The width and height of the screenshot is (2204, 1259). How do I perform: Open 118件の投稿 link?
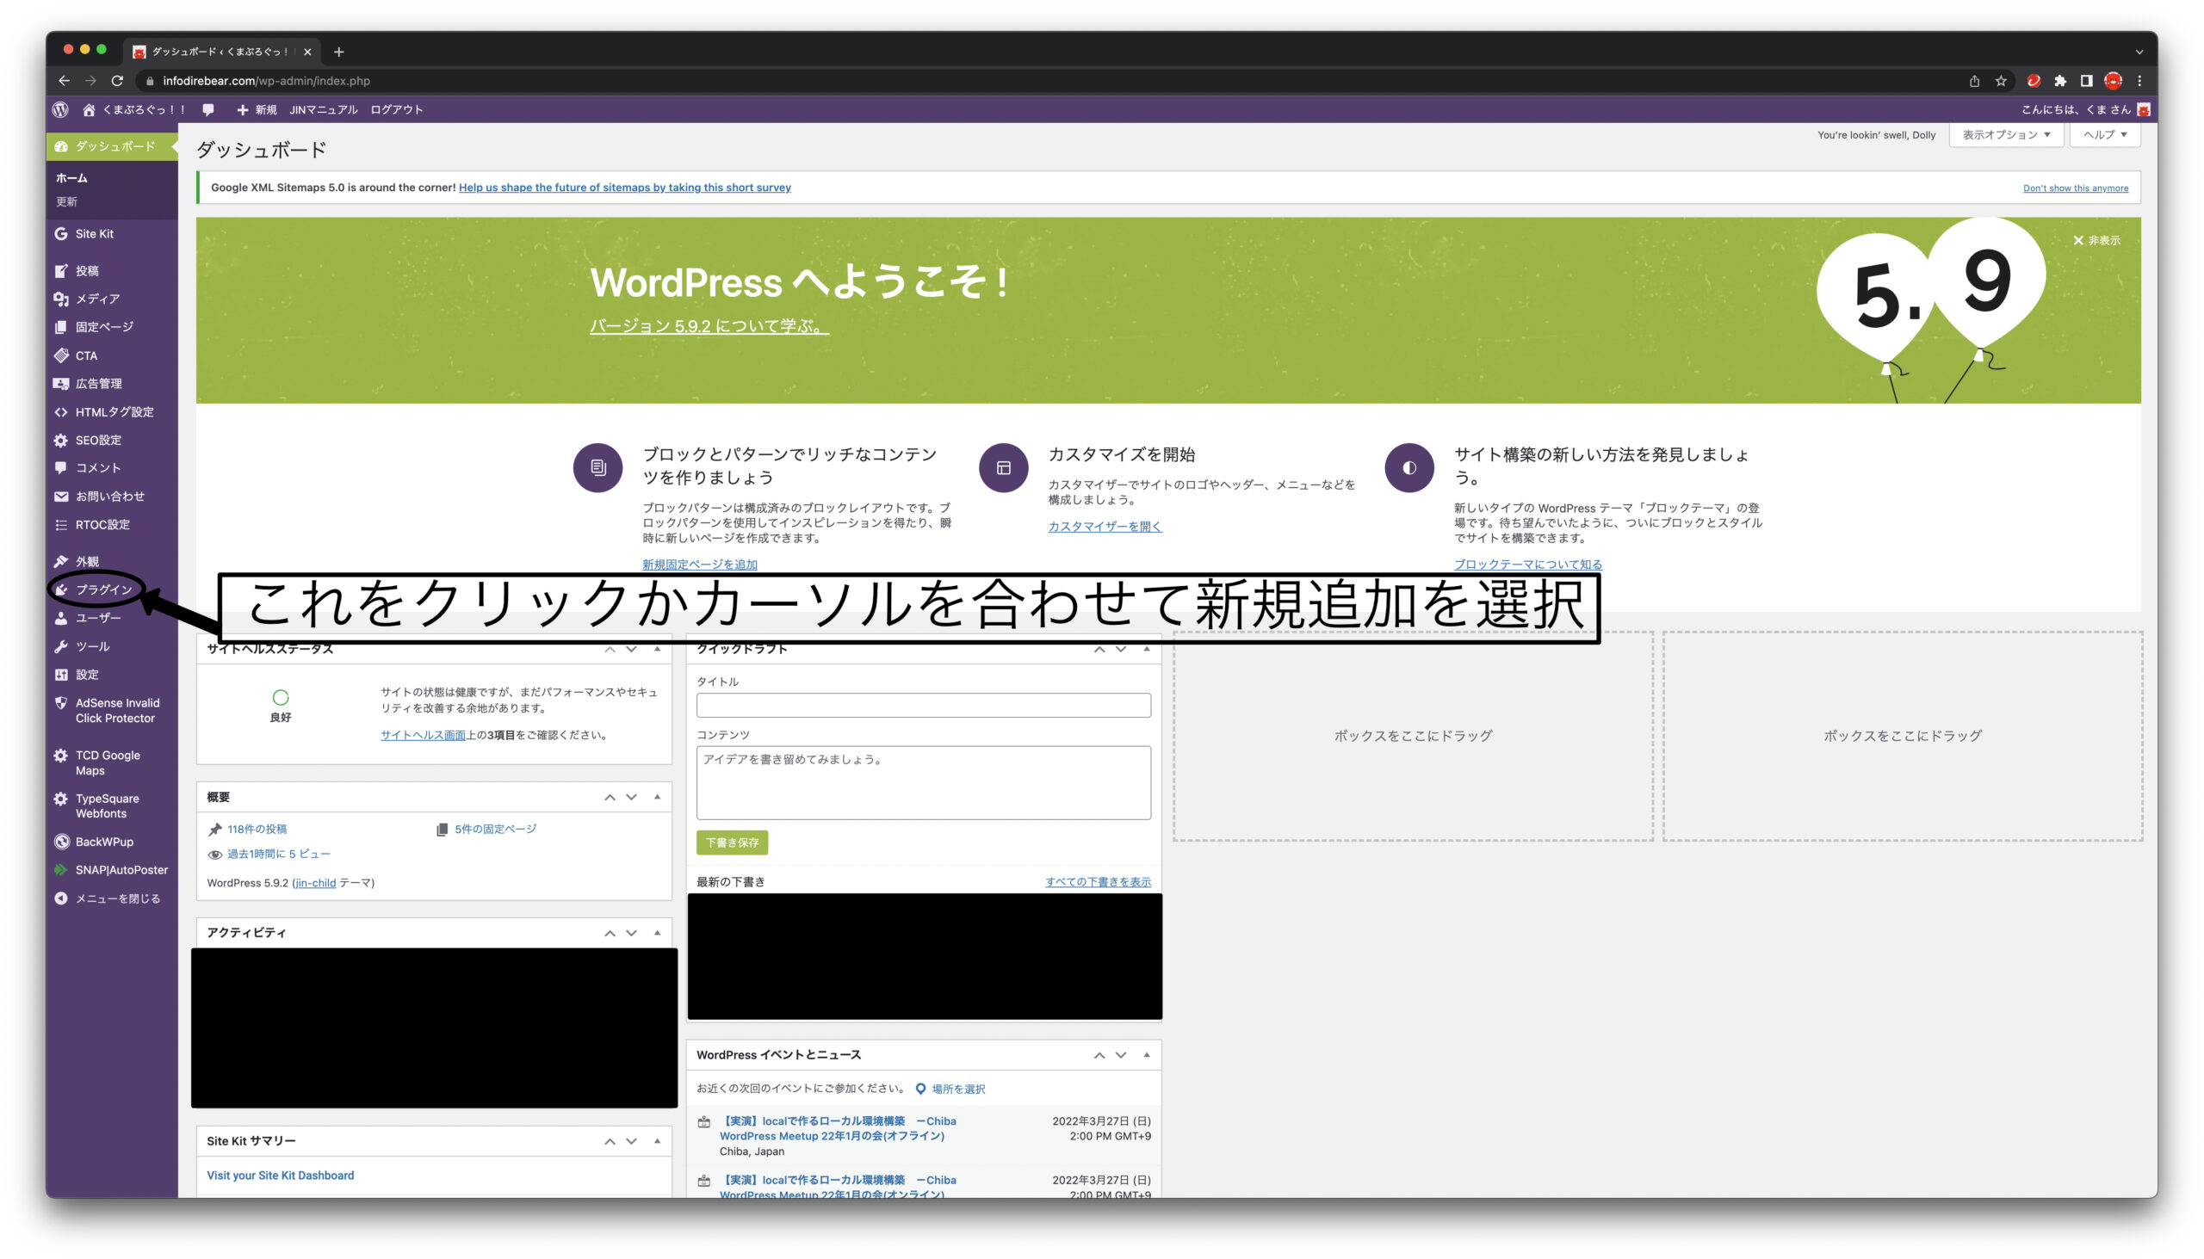tap(257, 830)
